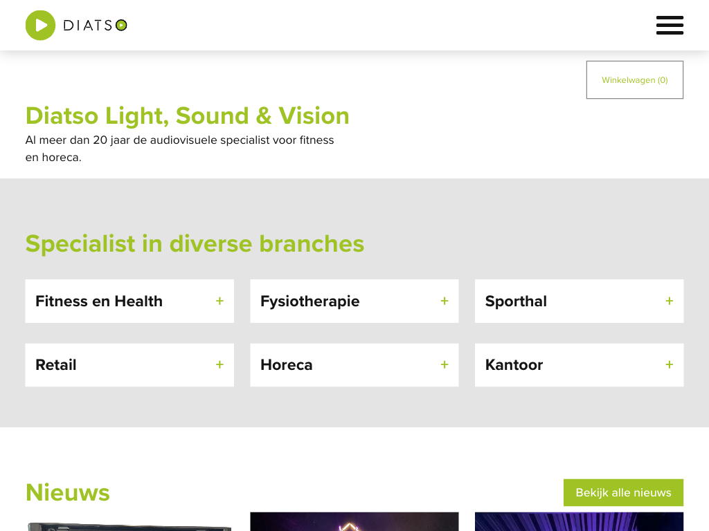Expand the Retail branch card
The height and width of the screenshot is (531, 709).
56,365
